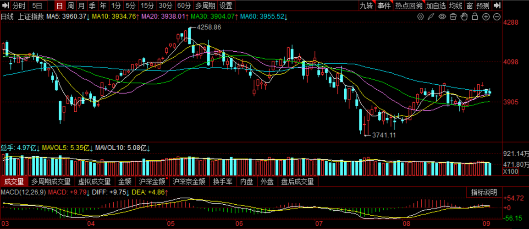
Task: Open the toolbox icon
Action: [453, 16]
